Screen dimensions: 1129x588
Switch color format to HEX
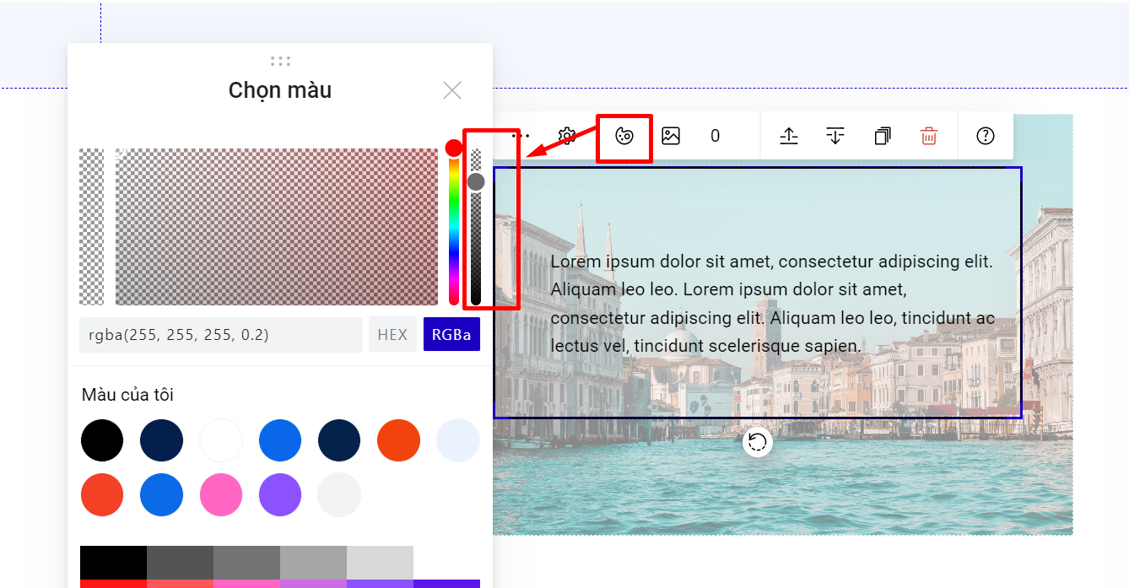(x=392, y=335)
